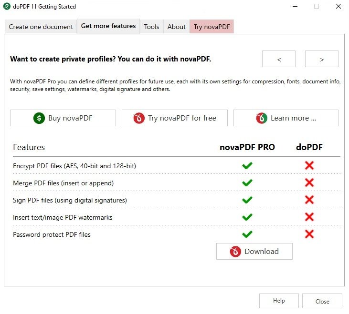Click the red X for Sign PDF files
The height and width of the screenshot is (314, 349).
point(309,200)
